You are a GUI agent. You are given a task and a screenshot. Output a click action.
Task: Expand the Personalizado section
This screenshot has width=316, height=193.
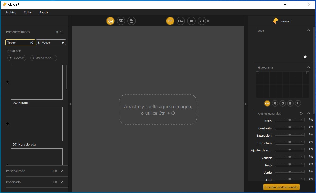61,171
